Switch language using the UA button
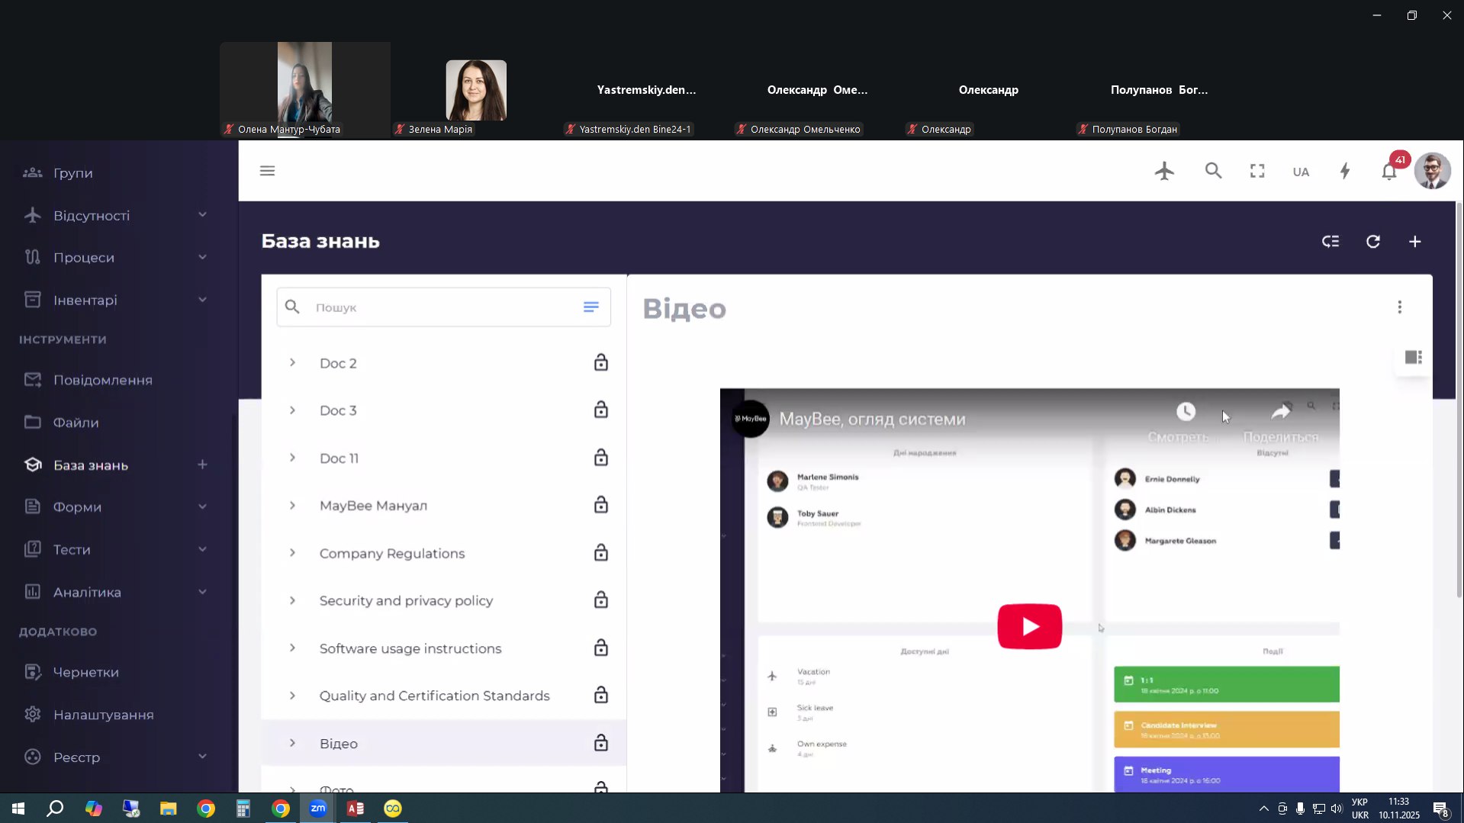 pyautogui.click(x=1301, y=172)
